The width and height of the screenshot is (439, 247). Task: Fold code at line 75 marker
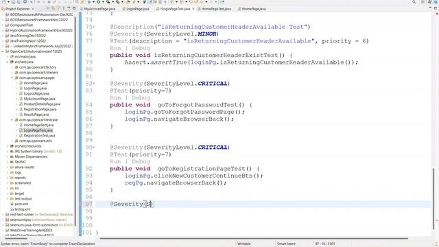click(94, 27)
